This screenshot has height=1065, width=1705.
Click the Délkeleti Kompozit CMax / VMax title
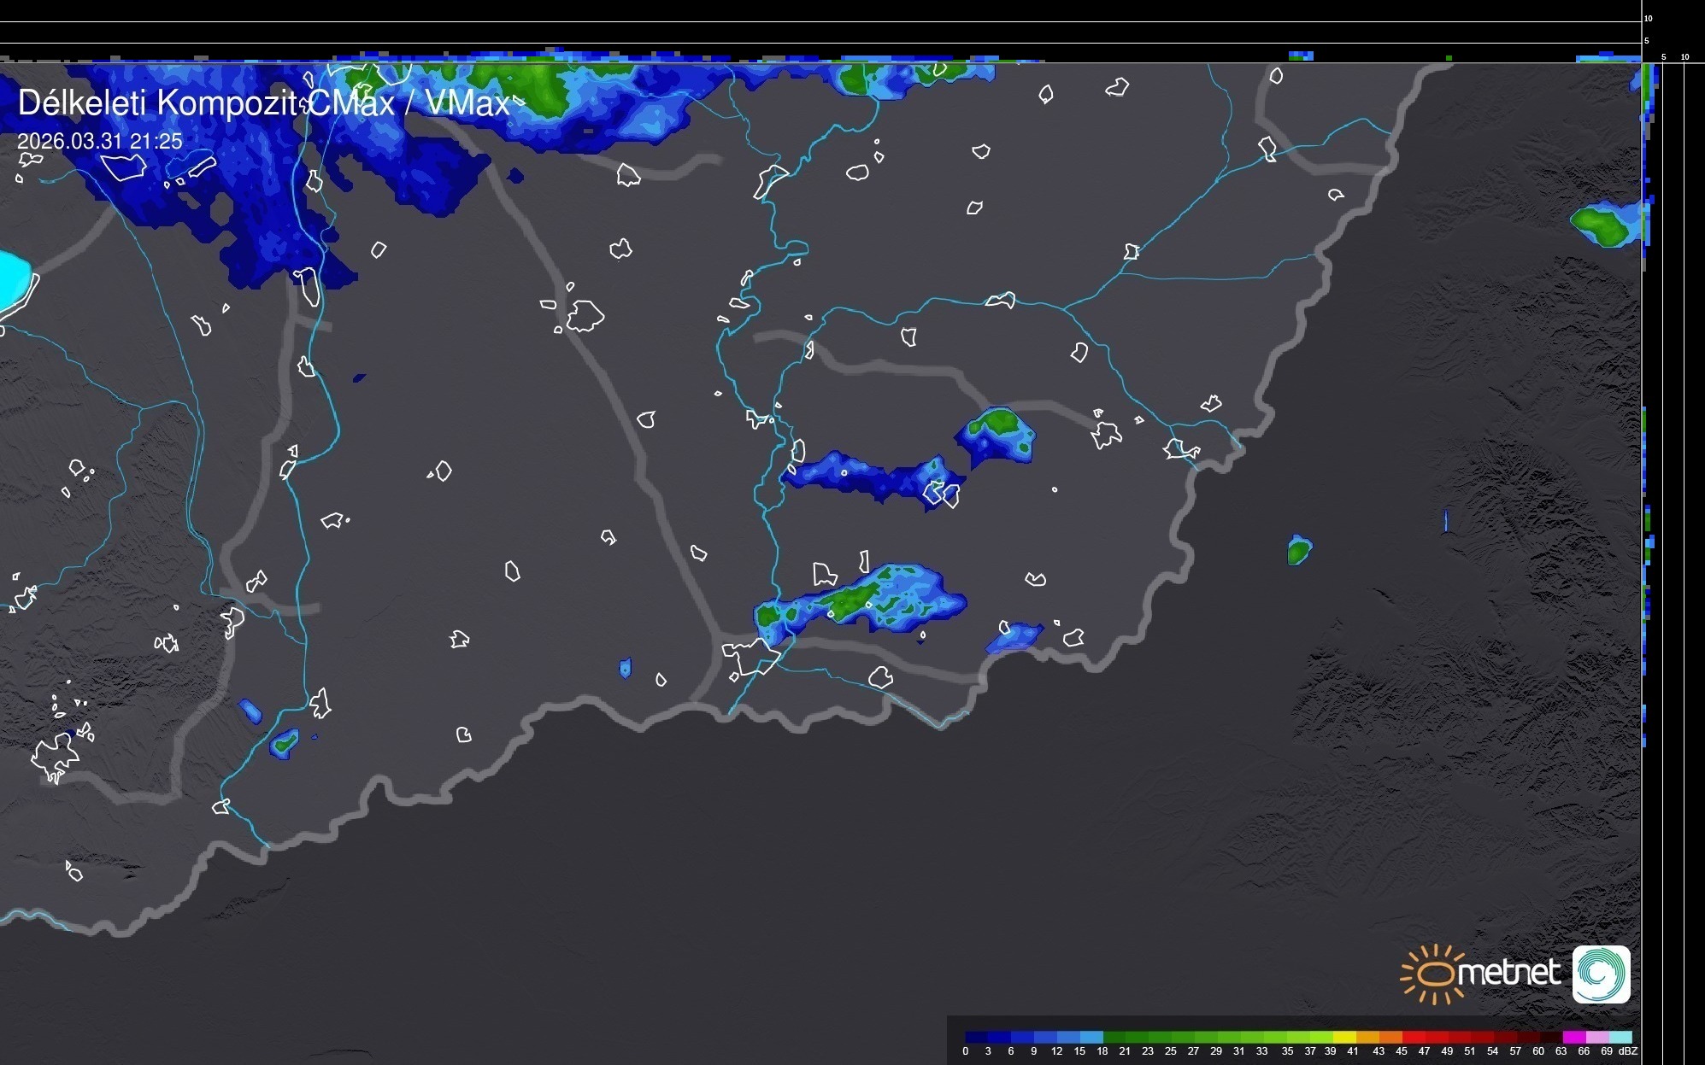(263, 103)
